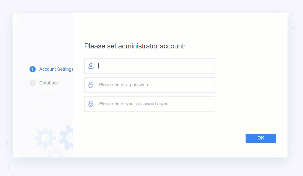Click the padlock icon in the password field
The height and width of the screenshot is (176, 303).
tap(91, 85)
